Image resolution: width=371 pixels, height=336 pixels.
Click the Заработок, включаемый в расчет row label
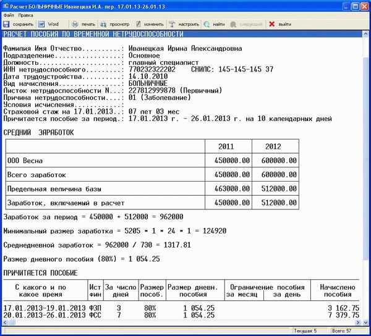click(x=66, y=203)
